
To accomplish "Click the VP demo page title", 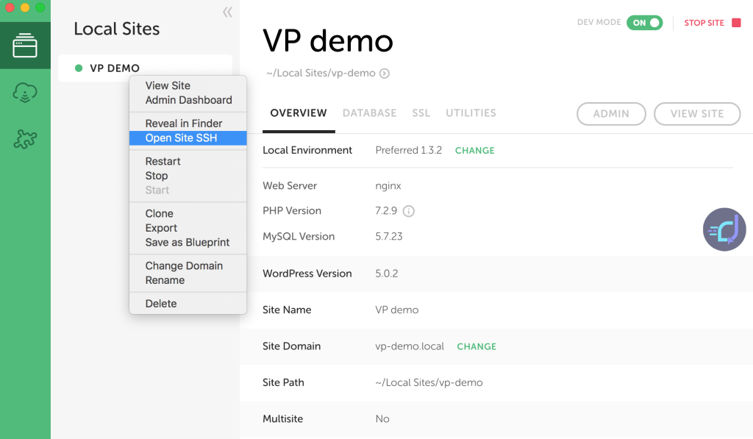I will (328, 41).
